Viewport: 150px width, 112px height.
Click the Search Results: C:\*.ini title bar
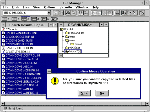coord(27,25)
